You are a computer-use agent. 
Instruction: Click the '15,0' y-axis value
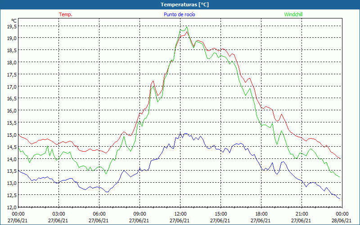[12, 135]
